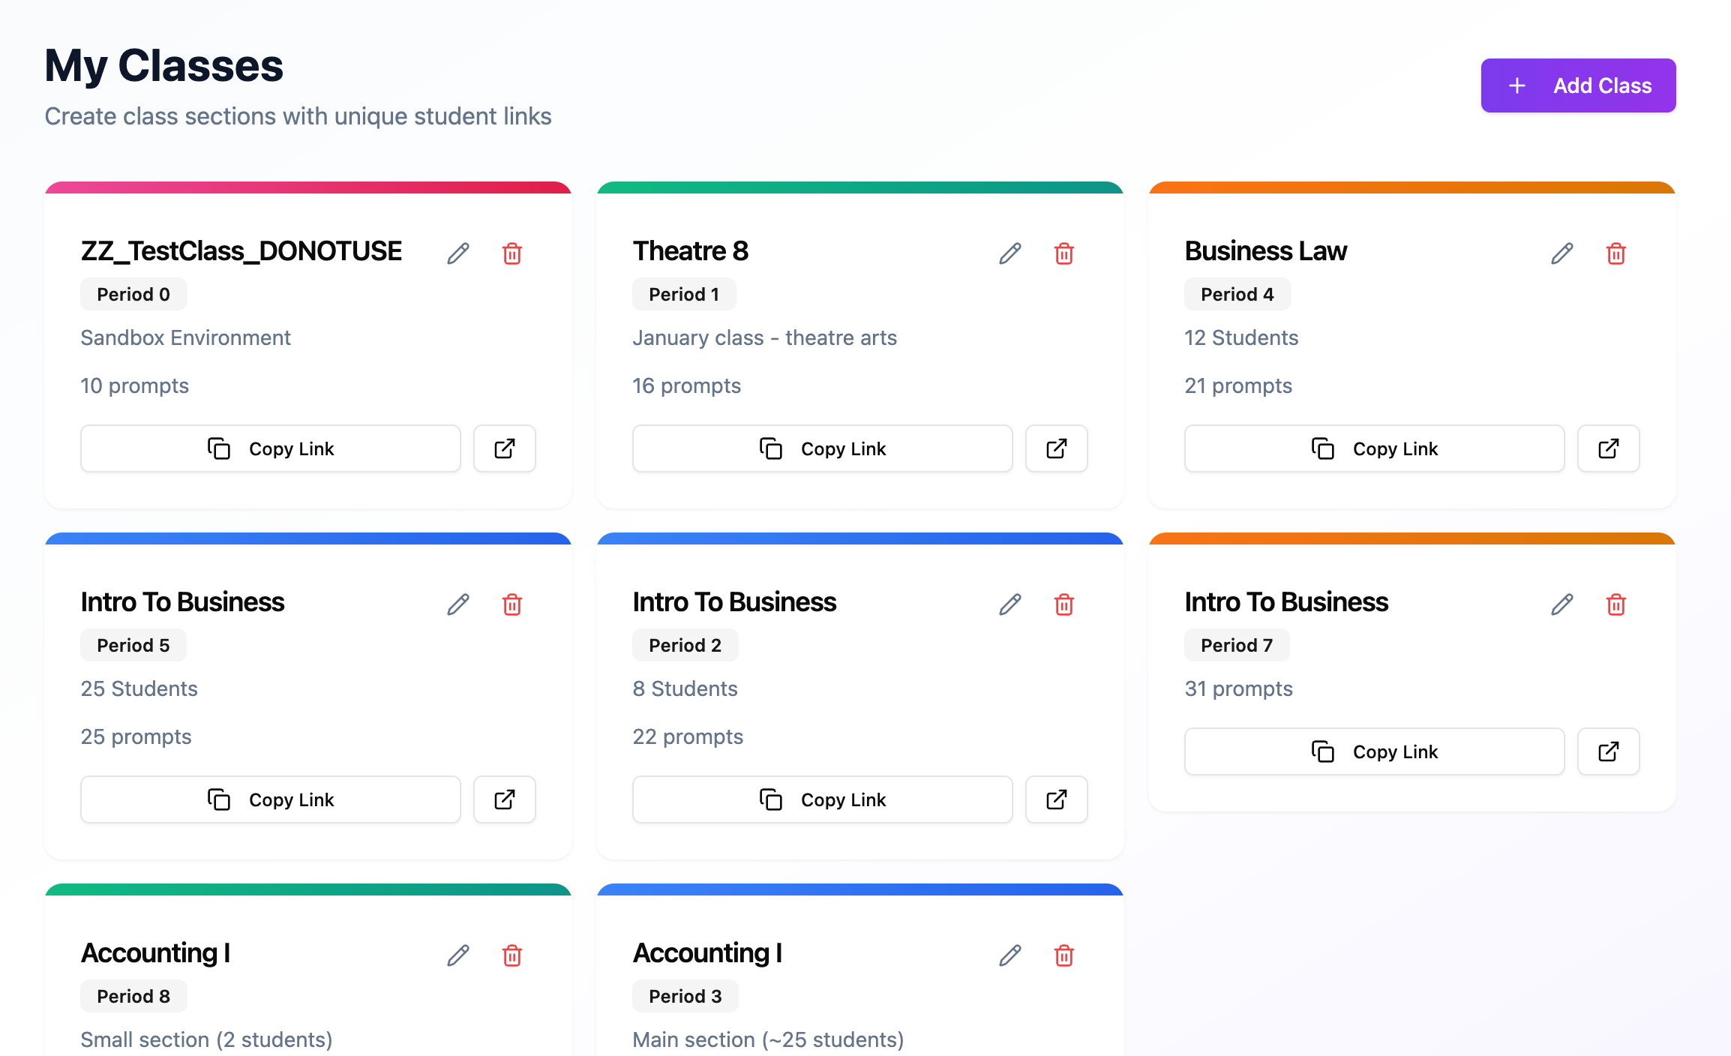The height and width of the screenshot is (1056, 1731).
Task: Click 'January class - theatre arts' description
Action: [764, 337]
